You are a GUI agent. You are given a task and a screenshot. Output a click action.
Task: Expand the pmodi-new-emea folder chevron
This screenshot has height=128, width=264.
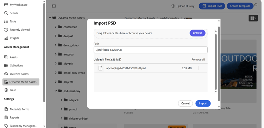pos(56,72)
